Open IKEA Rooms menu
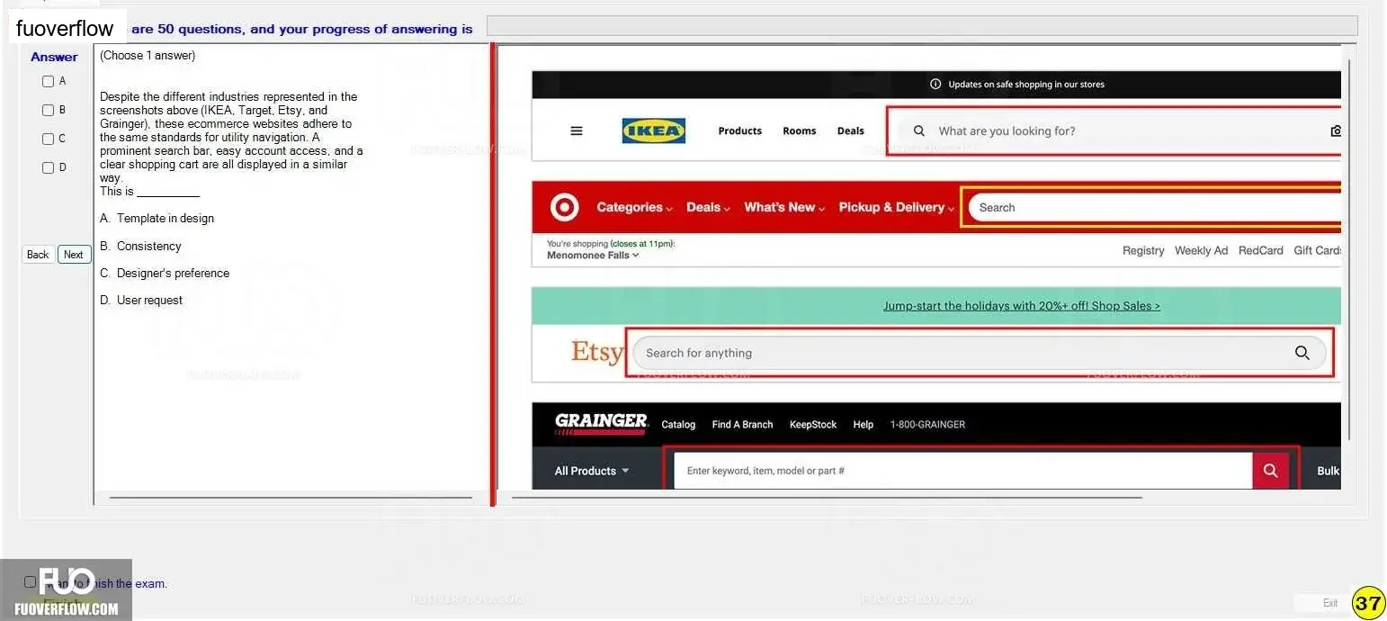The image size is (1387, 621). coord(800,130)
